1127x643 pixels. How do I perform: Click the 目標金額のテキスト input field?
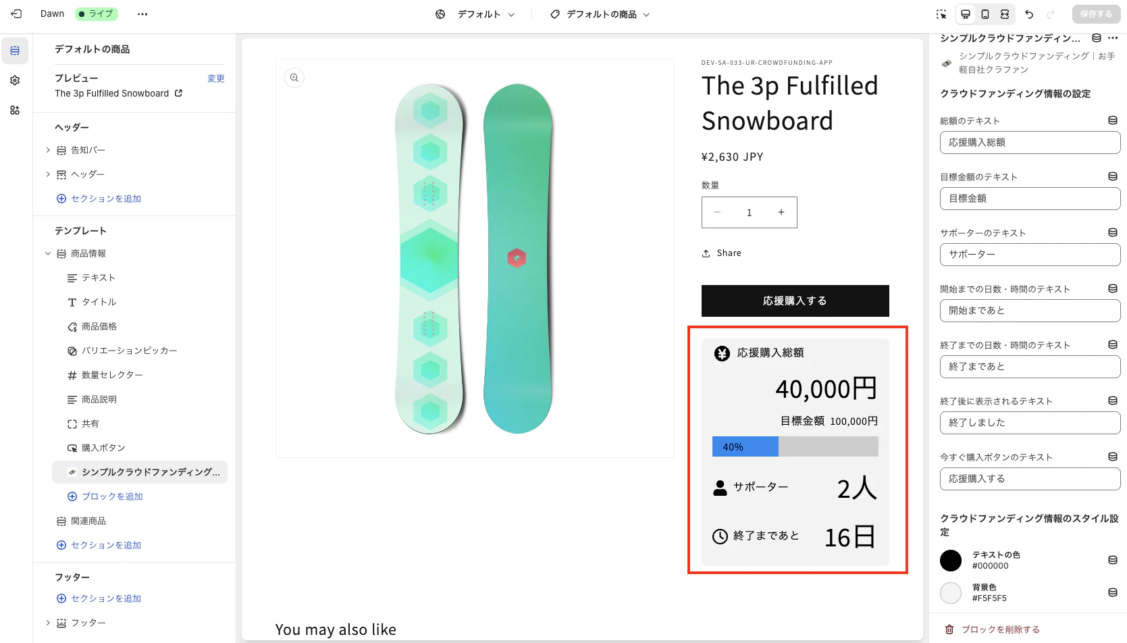tap(1030, 199)
